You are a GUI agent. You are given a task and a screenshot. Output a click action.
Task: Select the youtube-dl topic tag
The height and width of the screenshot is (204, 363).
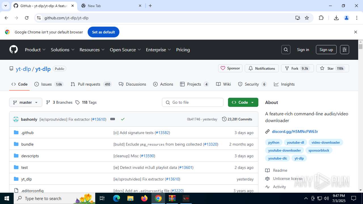(295, 143)
